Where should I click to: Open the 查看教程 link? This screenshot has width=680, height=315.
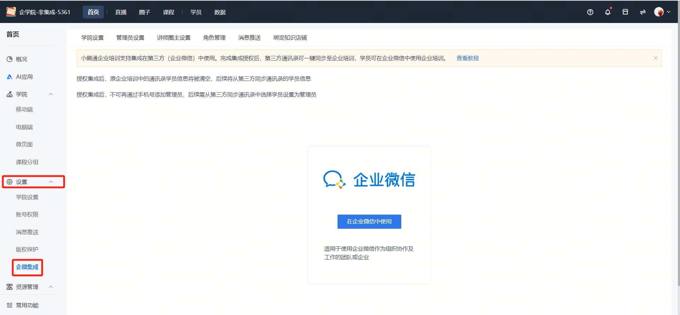(x=467, y=58)
